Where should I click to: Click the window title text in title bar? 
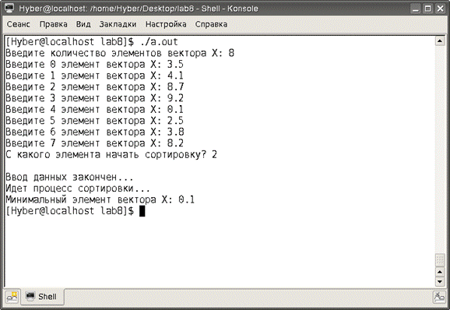click(139, 9)
